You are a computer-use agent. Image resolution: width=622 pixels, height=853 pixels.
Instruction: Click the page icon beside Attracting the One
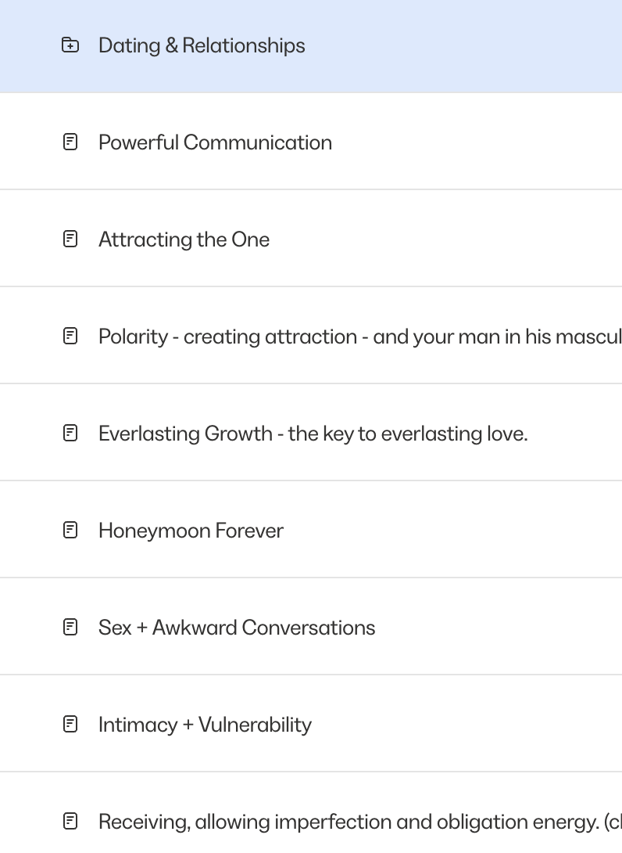click(x=70, y=239)
